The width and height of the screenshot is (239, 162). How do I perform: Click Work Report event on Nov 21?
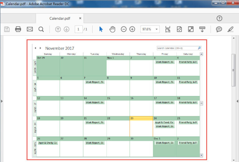click(95, 123)
